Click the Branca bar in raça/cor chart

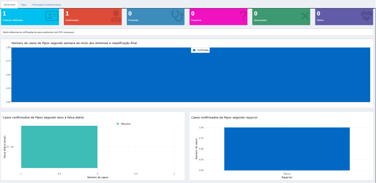click(x=287, y=149)
